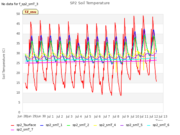The image size is (180, 135).
Task: Click the Jul 8 x-axis tick label
Action: point(116,116)
